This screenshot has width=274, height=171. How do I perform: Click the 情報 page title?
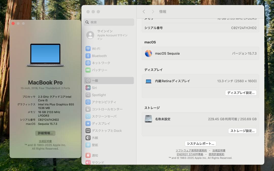tap(163, 11)
